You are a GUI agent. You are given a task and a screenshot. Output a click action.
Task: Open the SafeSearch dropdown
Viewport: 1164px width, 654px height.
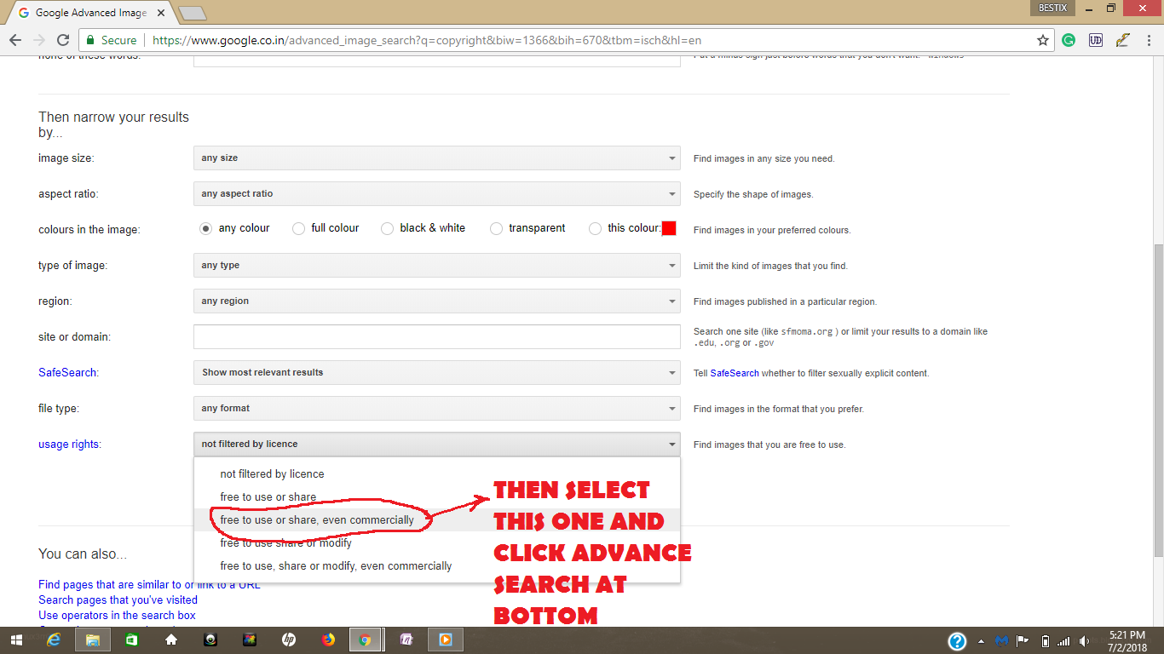pos(437,373)
